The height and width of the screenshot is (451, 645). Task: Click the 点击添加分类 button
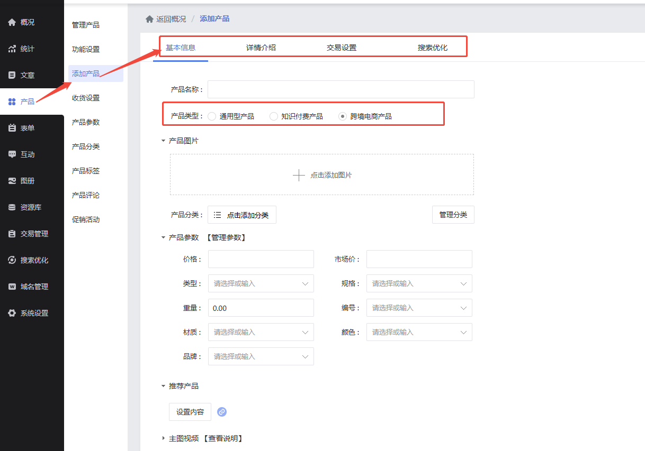click(x=241, y=215)
